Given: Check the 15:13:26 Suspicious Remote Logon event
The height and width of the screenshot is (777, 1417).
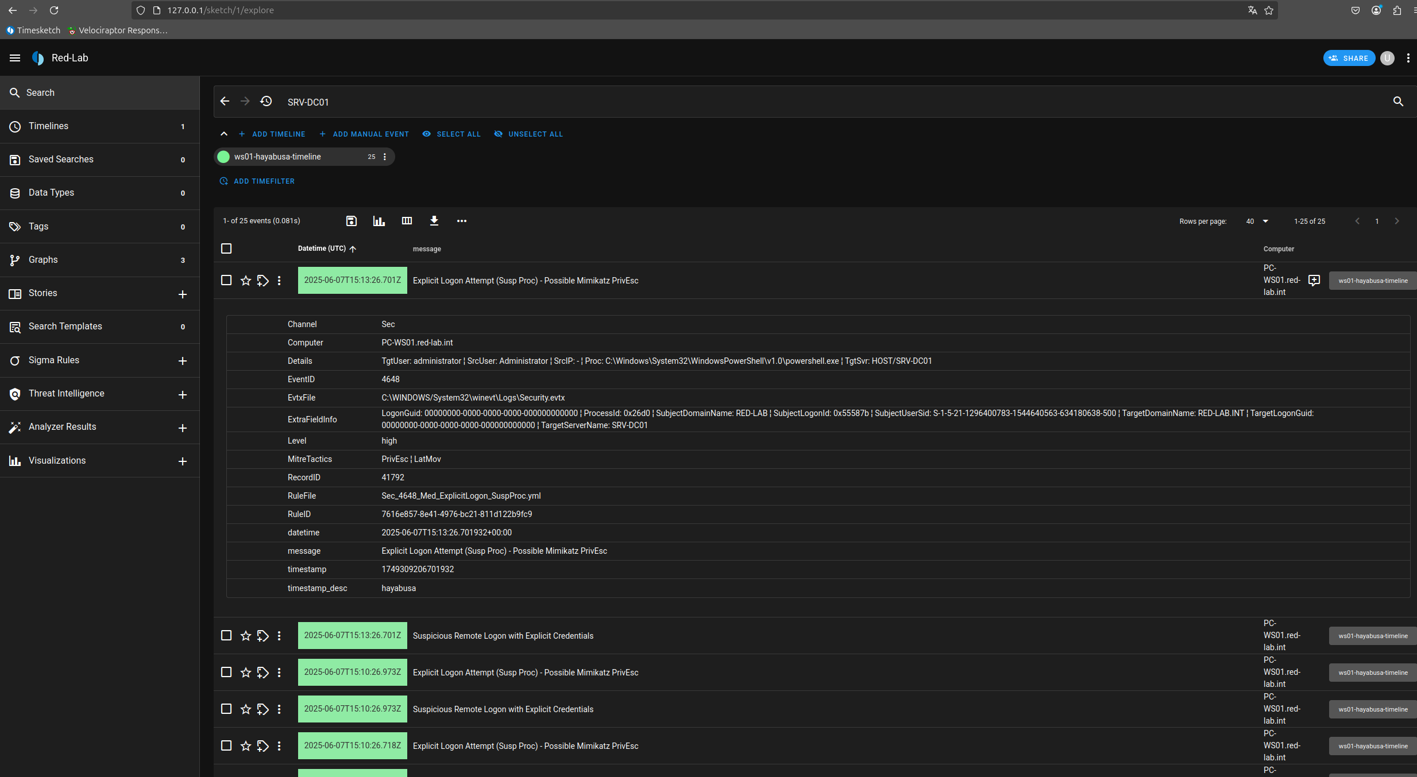Looking at the screenshot, I should [226, 635].
